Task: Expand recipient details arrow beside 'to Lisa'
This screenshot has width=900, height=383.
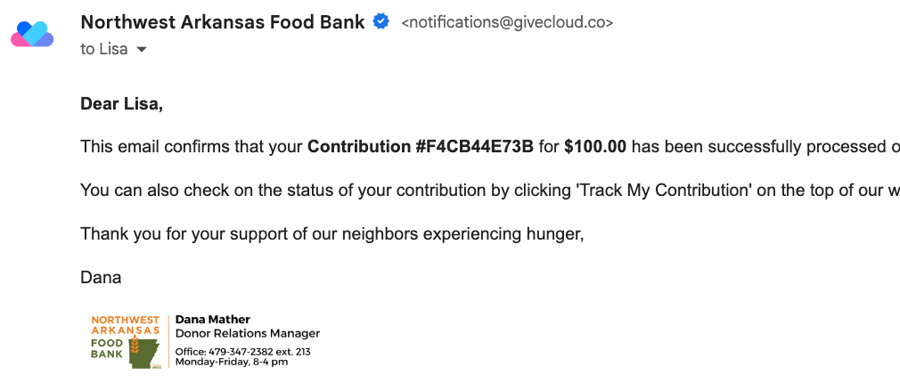Action: pyautogui.click(x=141, y=50)
